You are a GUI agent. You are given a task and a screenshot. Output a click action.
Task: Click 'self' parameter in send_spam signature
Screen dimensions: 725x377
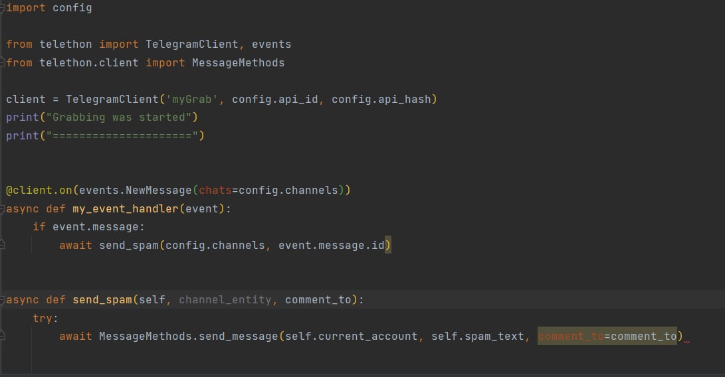point(152,300)
